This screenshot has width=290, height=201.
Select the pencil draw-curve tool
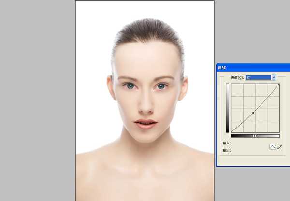coord(280,147)
